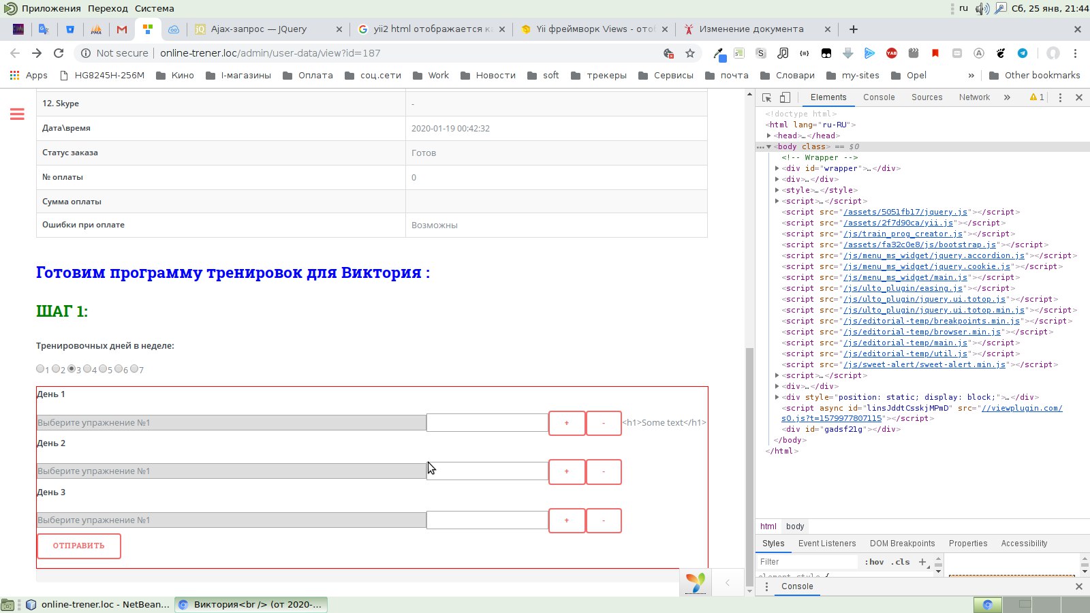Open the color picker eyedropper extension

pyautogui.click(x=719, y=53)
